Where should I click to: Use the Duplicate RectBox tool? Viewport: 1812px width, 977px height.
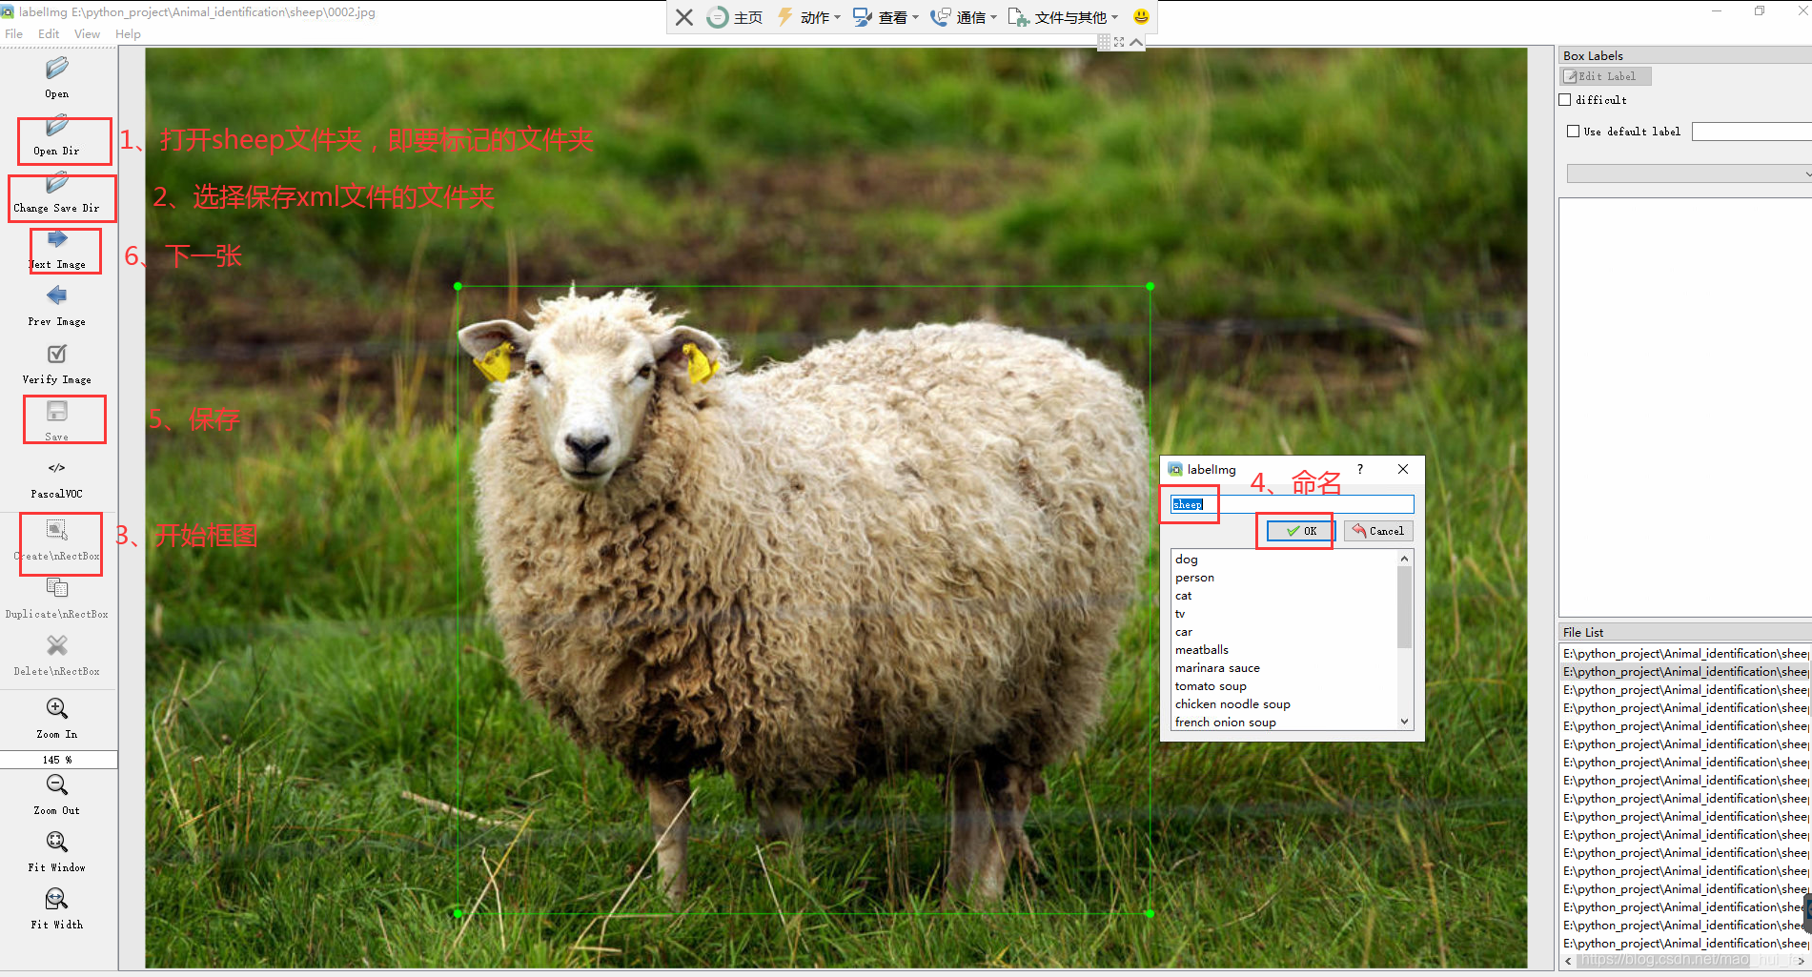56,596
